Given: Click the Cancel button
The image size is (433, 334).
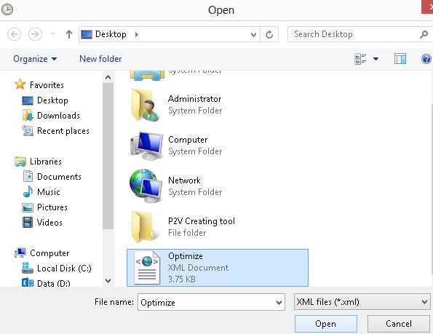Looking at the screenshot, I should (x=399, y=324).
